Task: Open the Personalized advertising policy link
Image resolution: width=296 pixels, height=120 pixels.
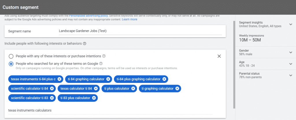Action: click(x=88, y=15)
